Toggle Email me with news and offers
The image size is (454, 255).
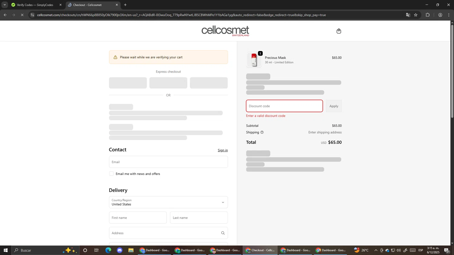click(x=111, y=174)
